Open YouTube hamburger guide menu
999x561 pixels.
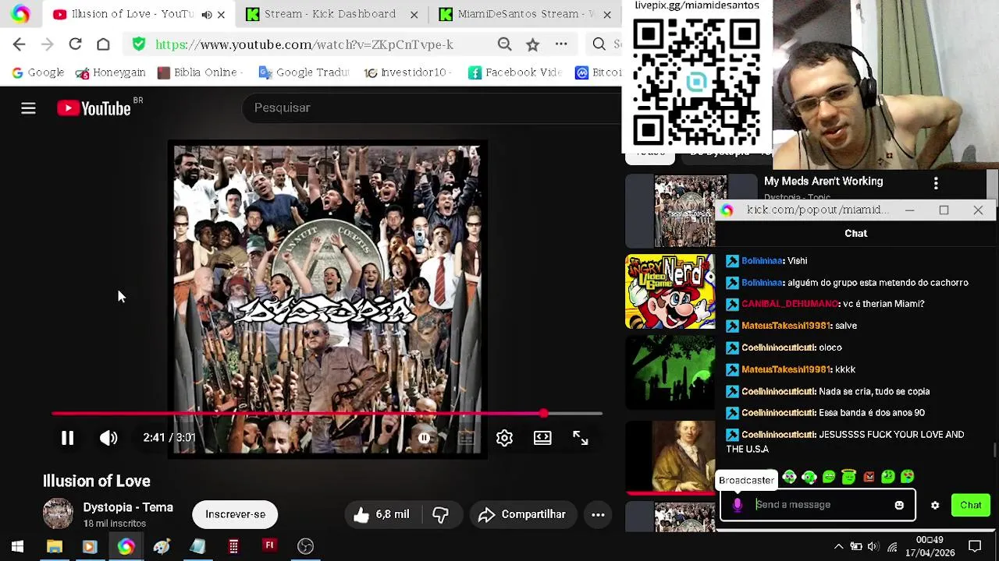[28, 108]
